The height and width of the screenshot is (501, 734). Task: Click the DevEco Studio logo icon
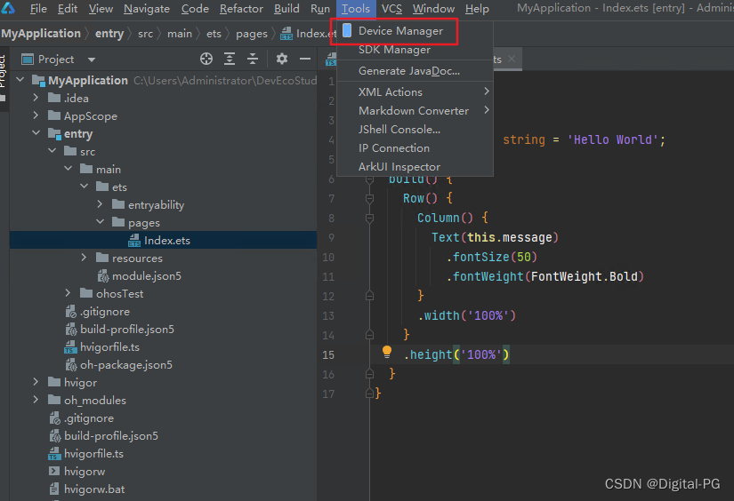tap(8, 7)
